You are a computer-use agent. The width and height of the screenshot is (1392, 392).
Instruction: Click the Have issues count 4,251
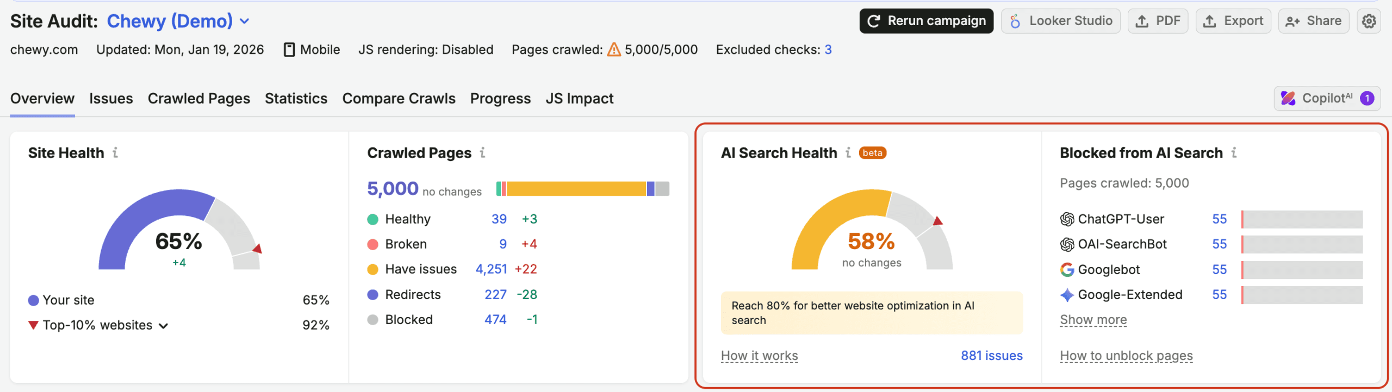[491, 269]
